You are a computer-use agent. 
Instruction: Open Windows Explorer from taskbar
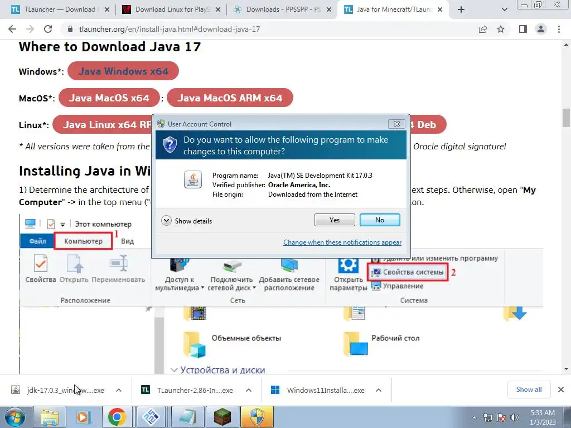(50, 417)
